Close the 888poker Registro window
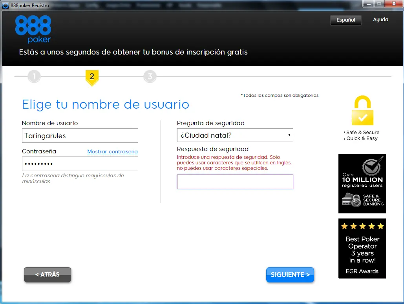Screen dimensions: 404x304 [394, 4]
